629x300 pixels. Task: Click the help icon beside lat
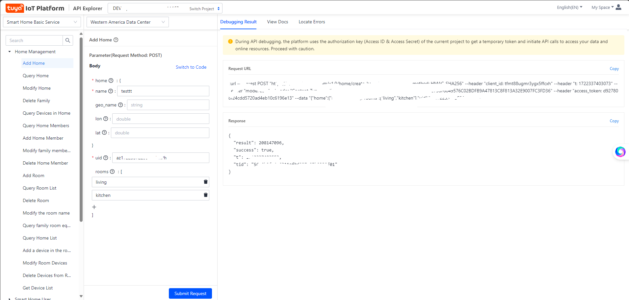104,132
